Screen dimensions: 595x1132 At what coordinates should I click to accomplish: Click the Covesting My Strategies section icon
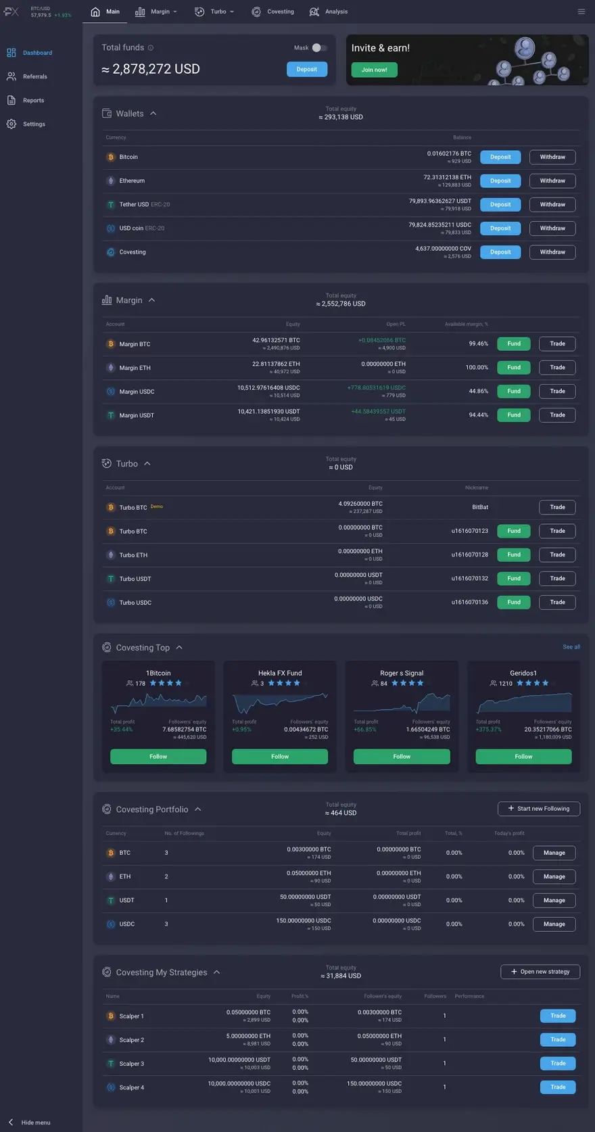[x=107, y=972]
